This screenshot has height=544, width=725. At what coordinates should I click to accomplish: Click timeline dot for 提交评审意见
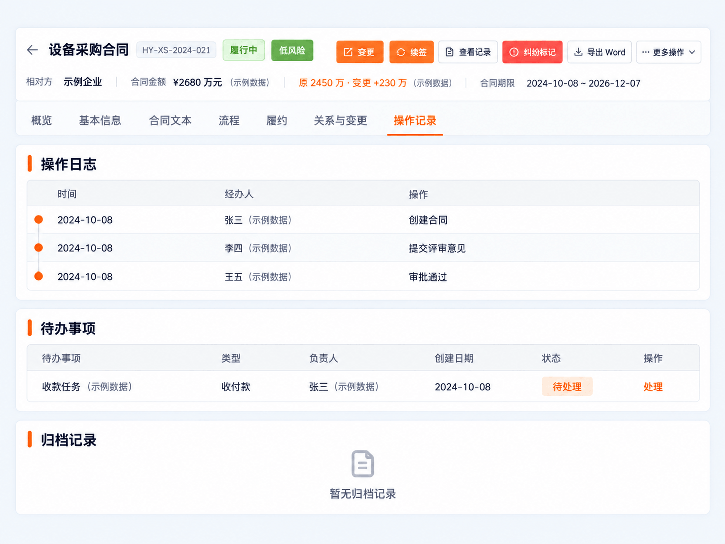tap(38, 248)
